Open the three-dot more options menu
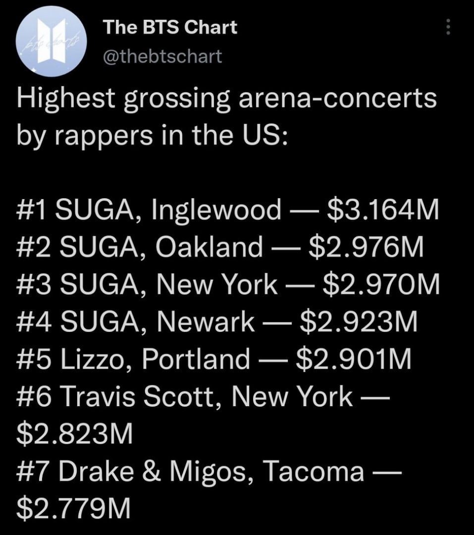Screen dimensions: 474x535 point(448,27)
